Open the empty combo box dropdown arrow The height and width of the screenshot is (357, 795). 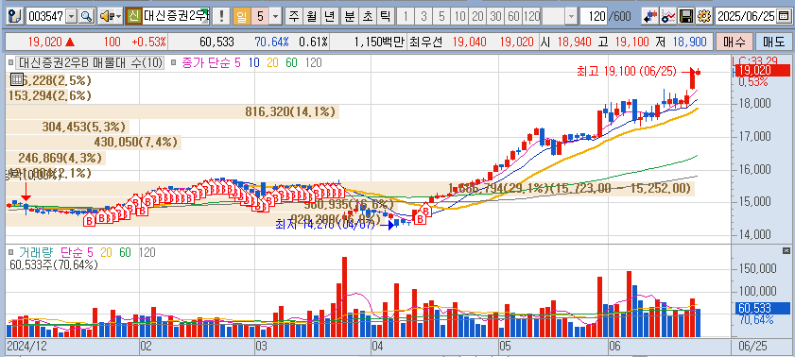tap(571, 16)
